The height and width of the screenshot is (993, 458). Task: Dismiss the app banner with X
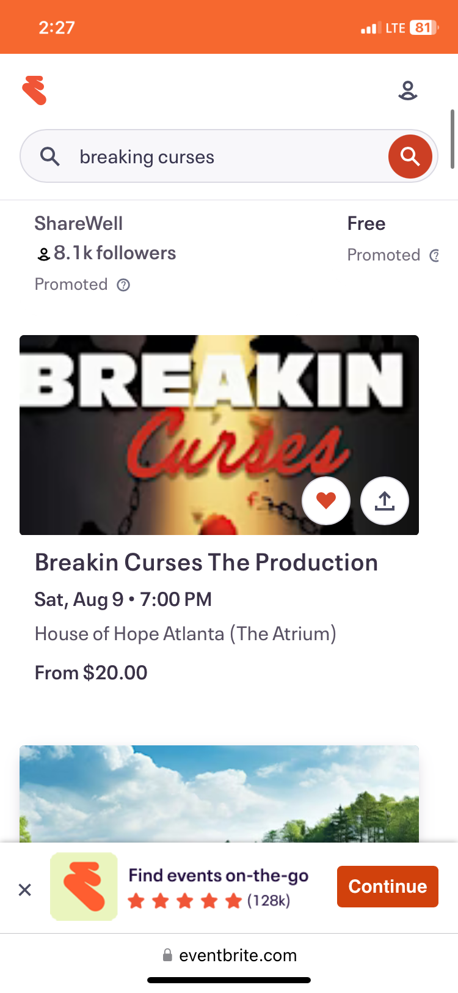pos(25,890)
